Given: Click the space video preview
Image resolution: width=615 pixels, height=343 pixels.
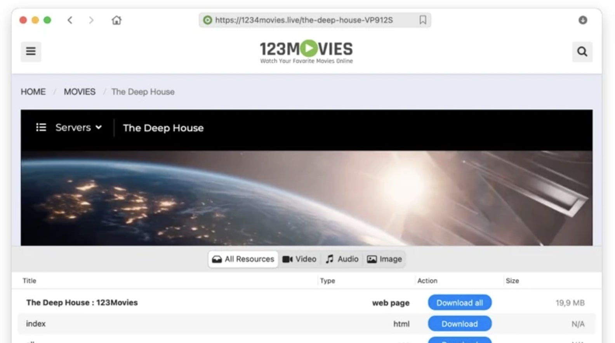Looking at the screenshot, I should pyautogui.click(x=306, y=198).
